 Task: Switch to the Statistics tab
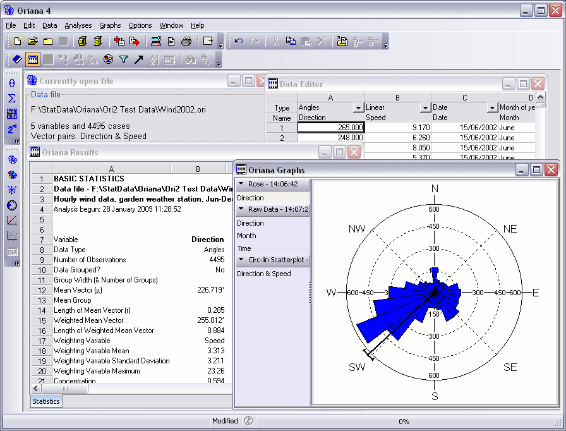click(x=46, y=401)
